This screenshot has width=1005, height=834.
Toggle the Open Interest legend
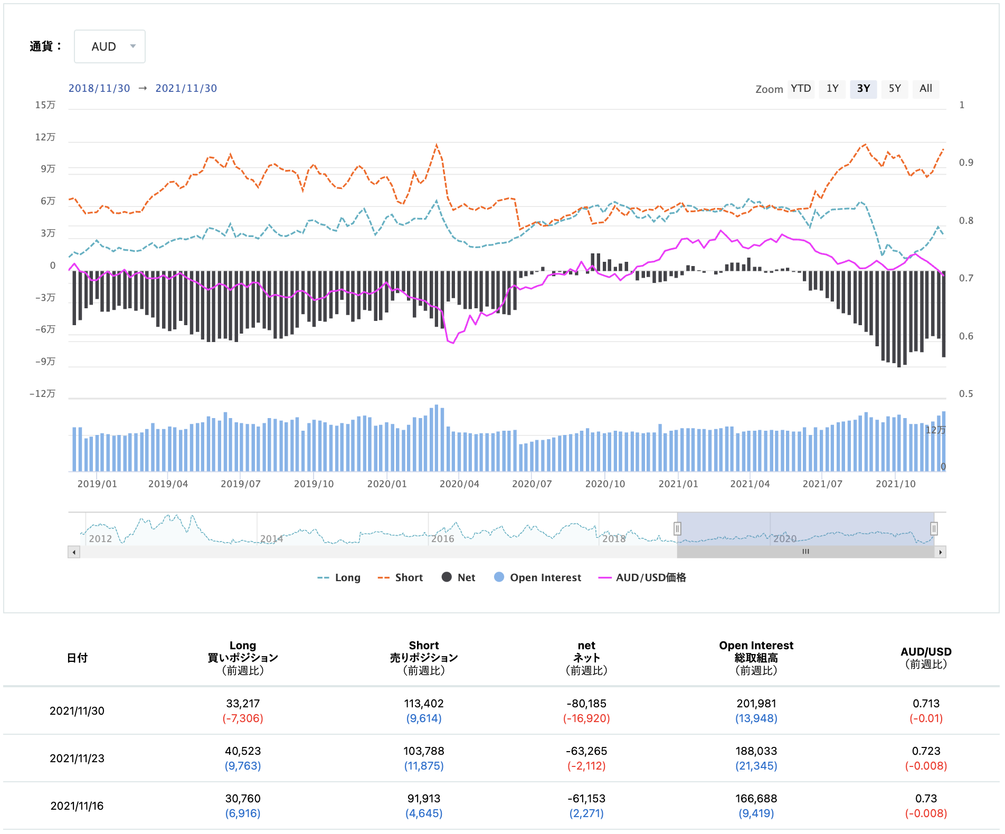click(x=538, y=577)
